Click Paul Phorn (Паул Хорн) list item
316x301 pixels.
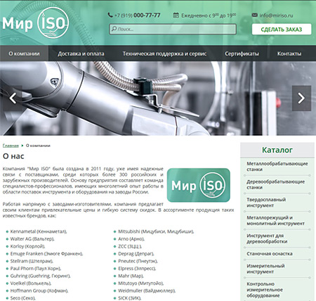(x=36, y=269)
